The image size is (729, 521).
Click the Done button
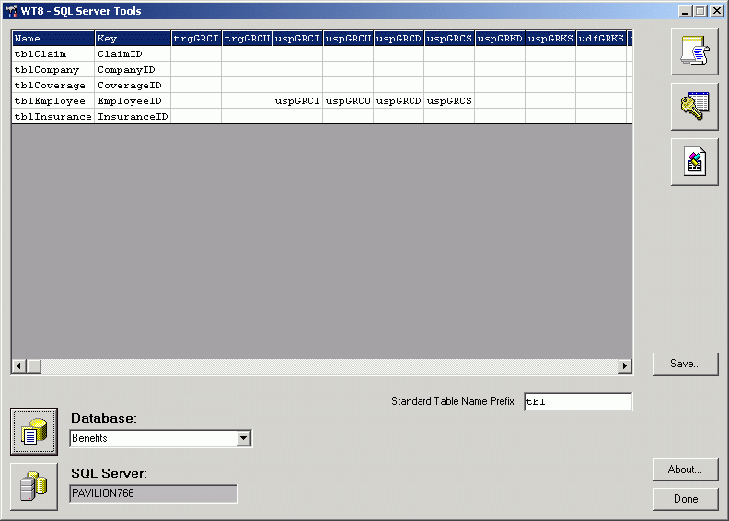(x=685, y=499)
